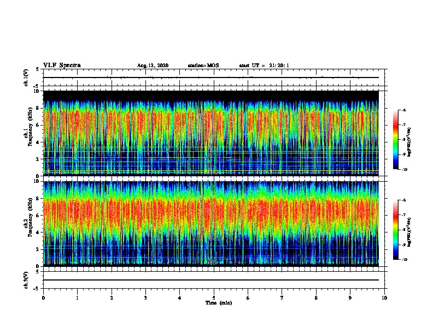The image size is (433, 334).
Task: Click the ch.2 spectrogram color scale bar
Action: click(395, 230)
